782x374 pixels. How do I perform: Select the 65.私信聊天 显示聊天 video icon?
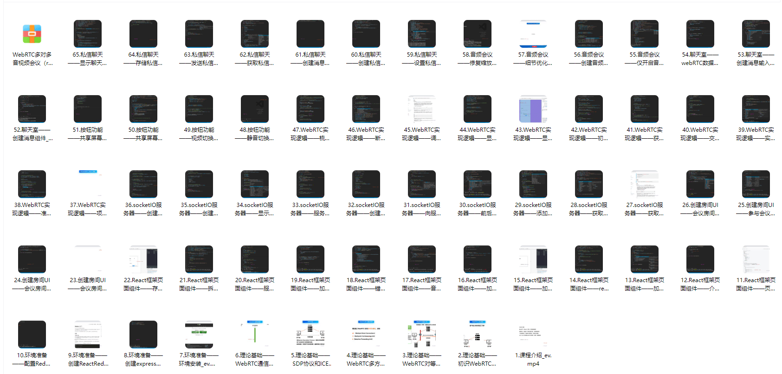(87, 34)
